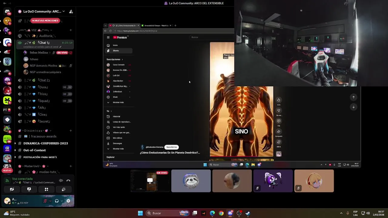Open Chrome from the Windows taskbar
Viewport: 388px width, 218px height.
221,213
